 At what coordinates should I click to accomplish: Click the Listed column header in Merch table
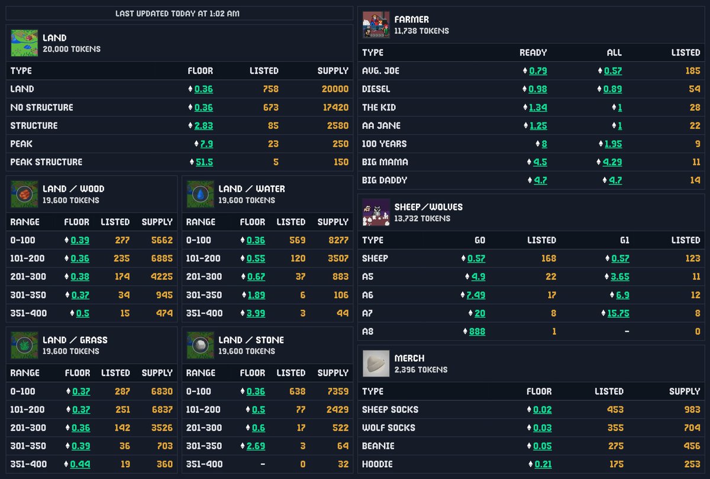[x=609, y=391]
